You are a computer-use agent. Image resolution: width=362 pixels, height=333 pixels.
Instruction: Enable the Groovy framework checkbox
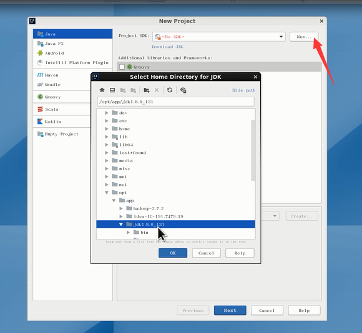[122, 67]
